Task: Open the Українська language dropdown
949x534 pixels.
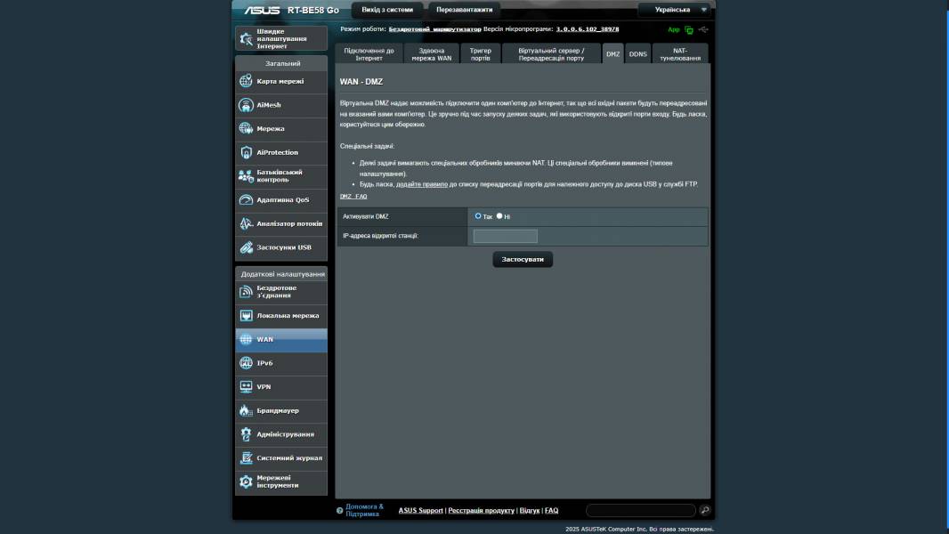Action: [x=675, y=10]
